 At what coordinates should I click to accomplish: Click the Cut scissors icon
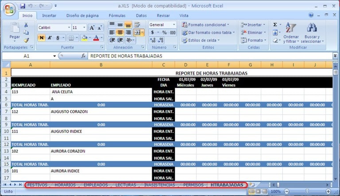[26, 25]
